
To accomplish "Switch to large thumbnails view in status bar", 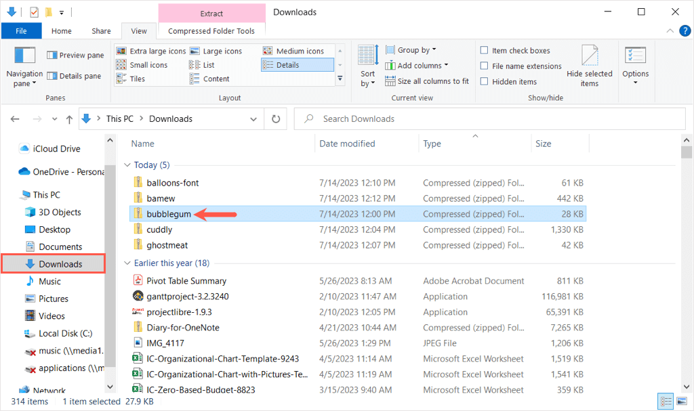I will click(682, 402).
